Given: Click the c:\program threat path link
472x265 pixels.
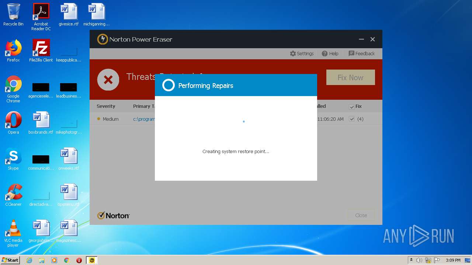Looking at the screenshot, I should 144,119.
